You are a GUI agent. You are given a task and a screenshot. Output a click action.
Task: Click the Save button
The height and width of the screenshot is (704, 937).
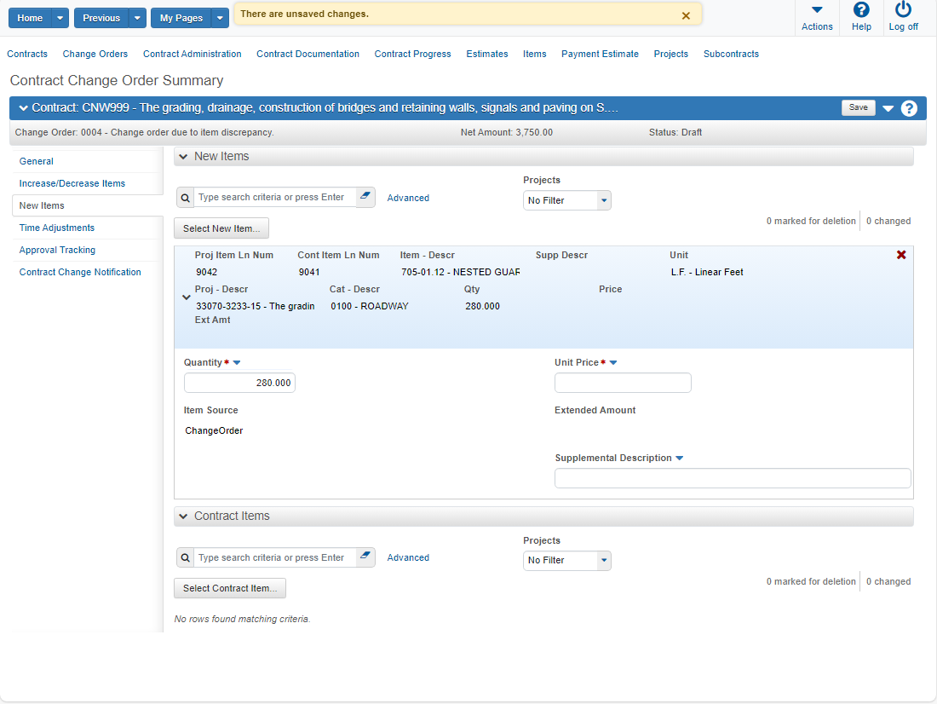click(859, 107)
